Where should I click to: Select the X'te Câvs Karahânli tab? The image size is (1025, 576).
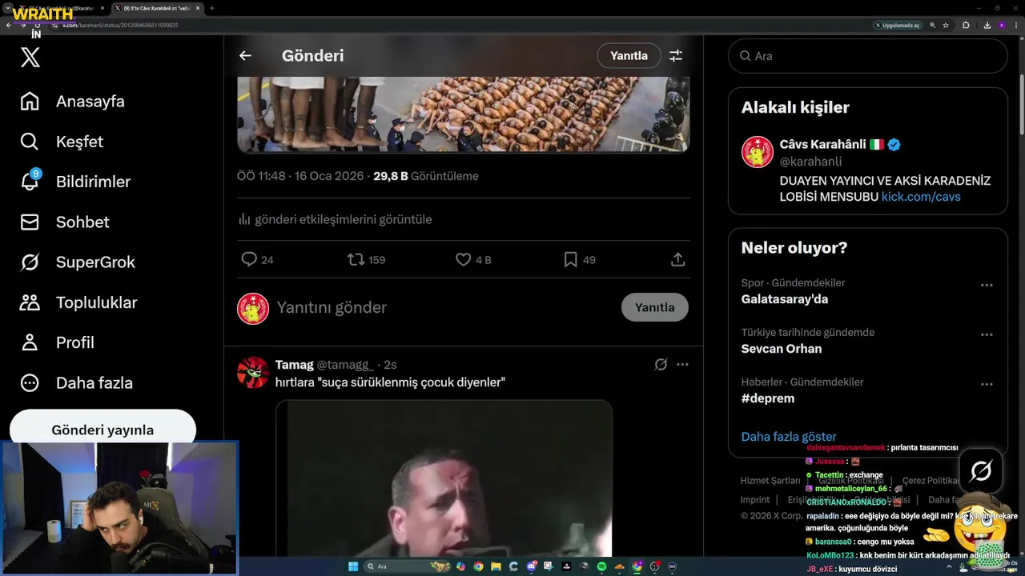tap(156, 8)
